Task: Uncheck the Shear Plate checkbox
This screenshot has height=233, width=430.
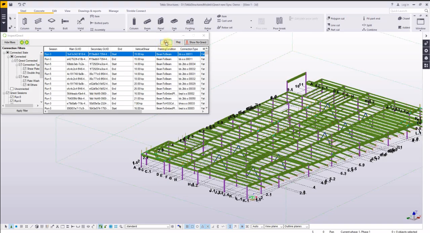Action: click(x=25, y=69)
